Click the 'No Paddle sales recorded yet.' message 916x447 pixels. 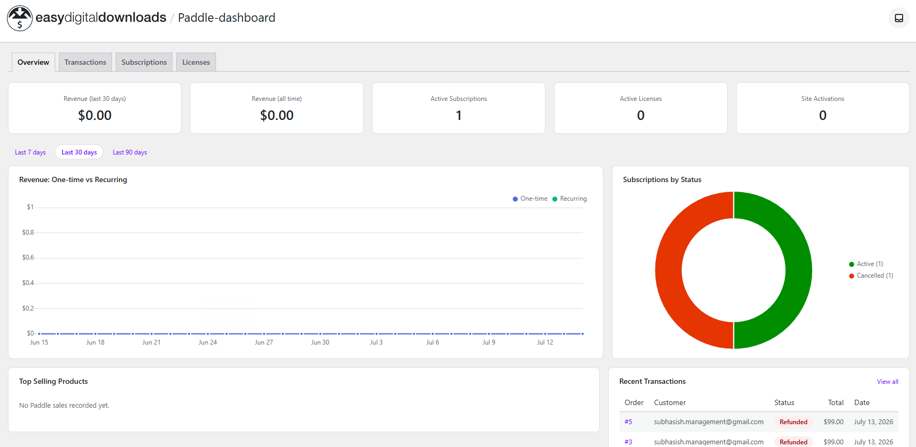point(64,405)
